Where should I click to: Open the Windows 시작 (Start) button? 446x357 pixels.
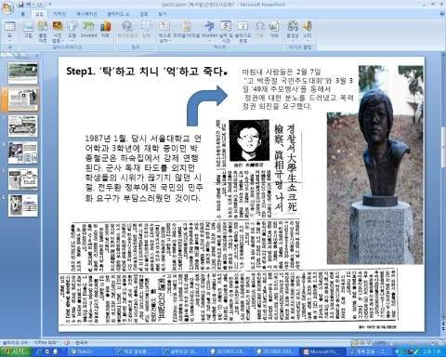tap(16, 351)
